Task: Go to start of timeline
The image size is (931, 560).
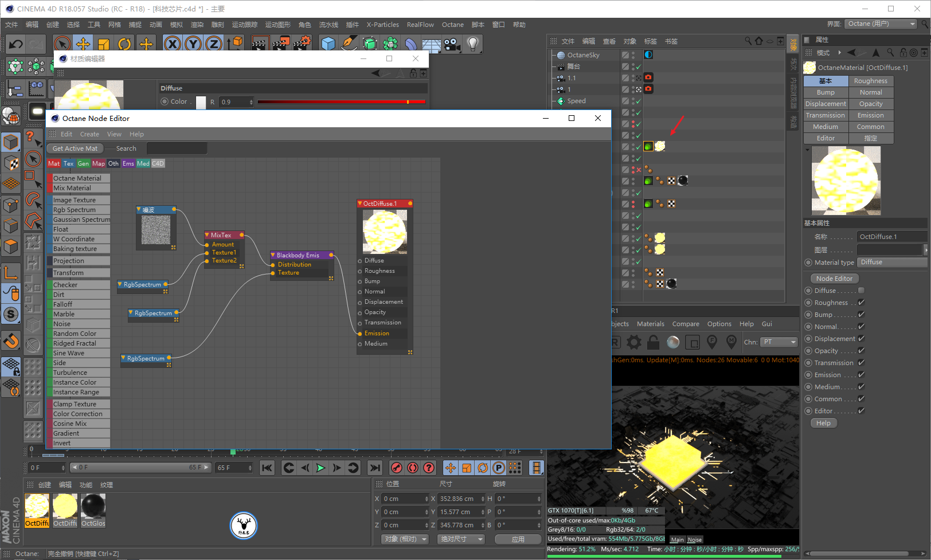Action: [267, 468]
